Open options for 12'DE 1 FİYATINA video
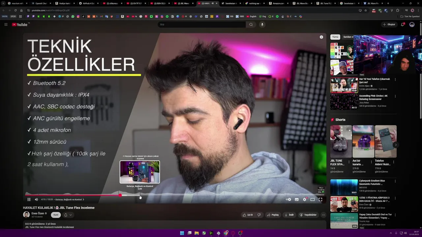The image size is (422, 237). [x=395, y=198]
